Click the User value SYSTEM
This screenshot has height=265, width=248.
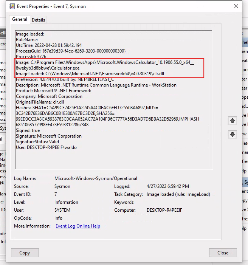(x=62, y=210)
